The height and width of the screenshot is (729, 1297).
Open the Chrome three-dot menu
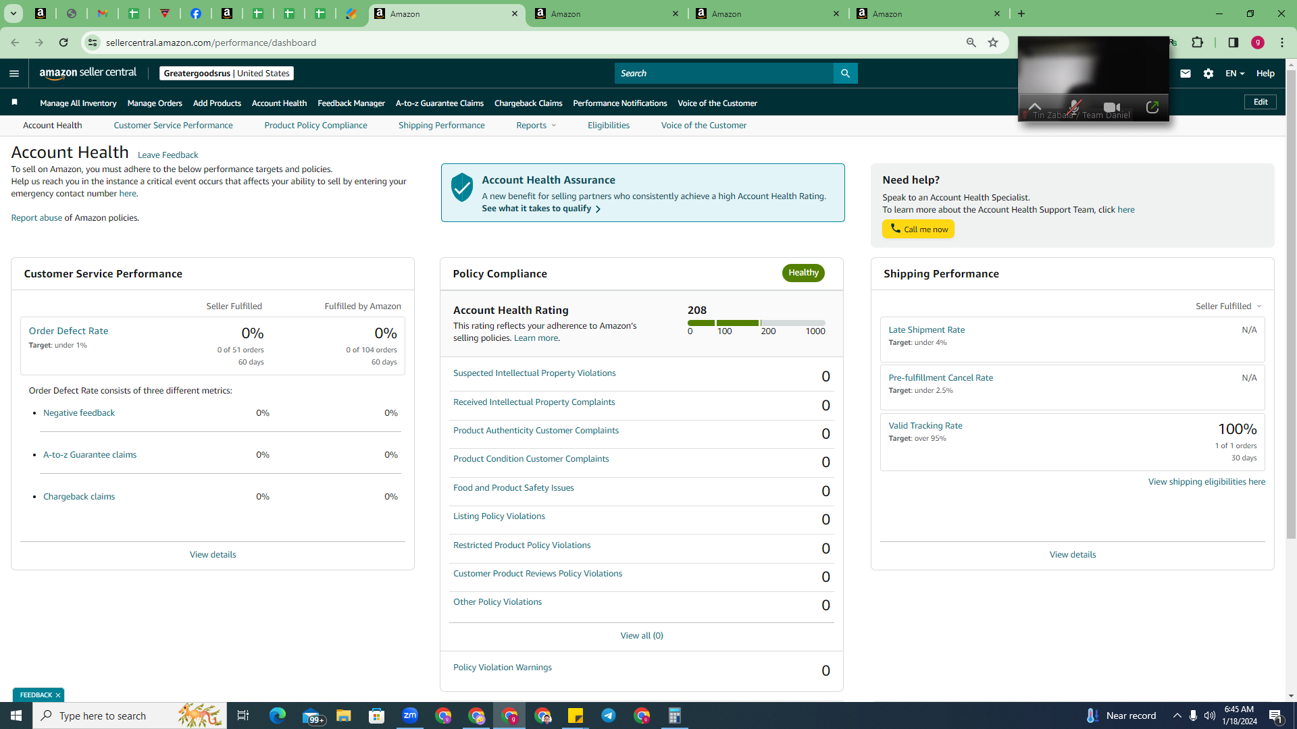1282,43
